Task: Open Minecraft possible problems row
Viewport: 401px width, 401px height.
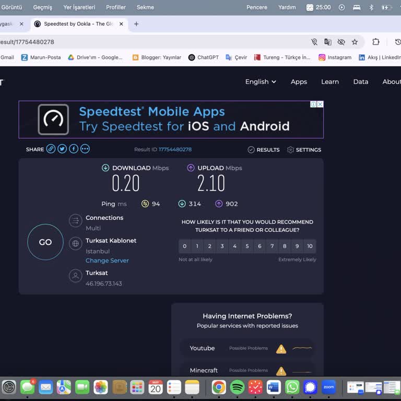Action: pos(247,370)
